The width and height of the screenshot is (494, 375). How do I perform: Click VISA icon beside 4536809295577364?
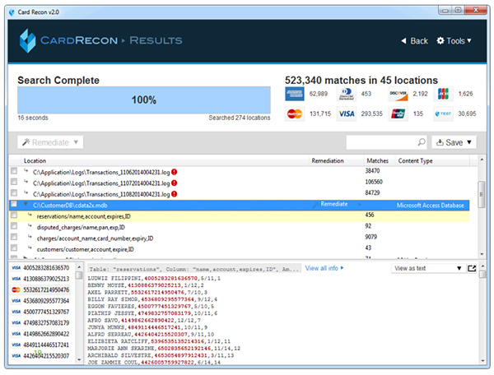coord(16,301)
